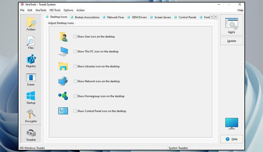
Task: Enable Show This PC icon checkbox
Action: tap(75, 52)
